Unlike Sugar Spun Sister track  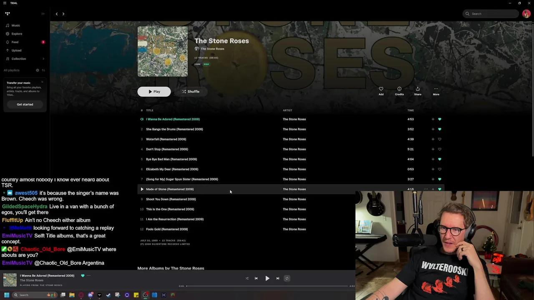pos(439,179)
